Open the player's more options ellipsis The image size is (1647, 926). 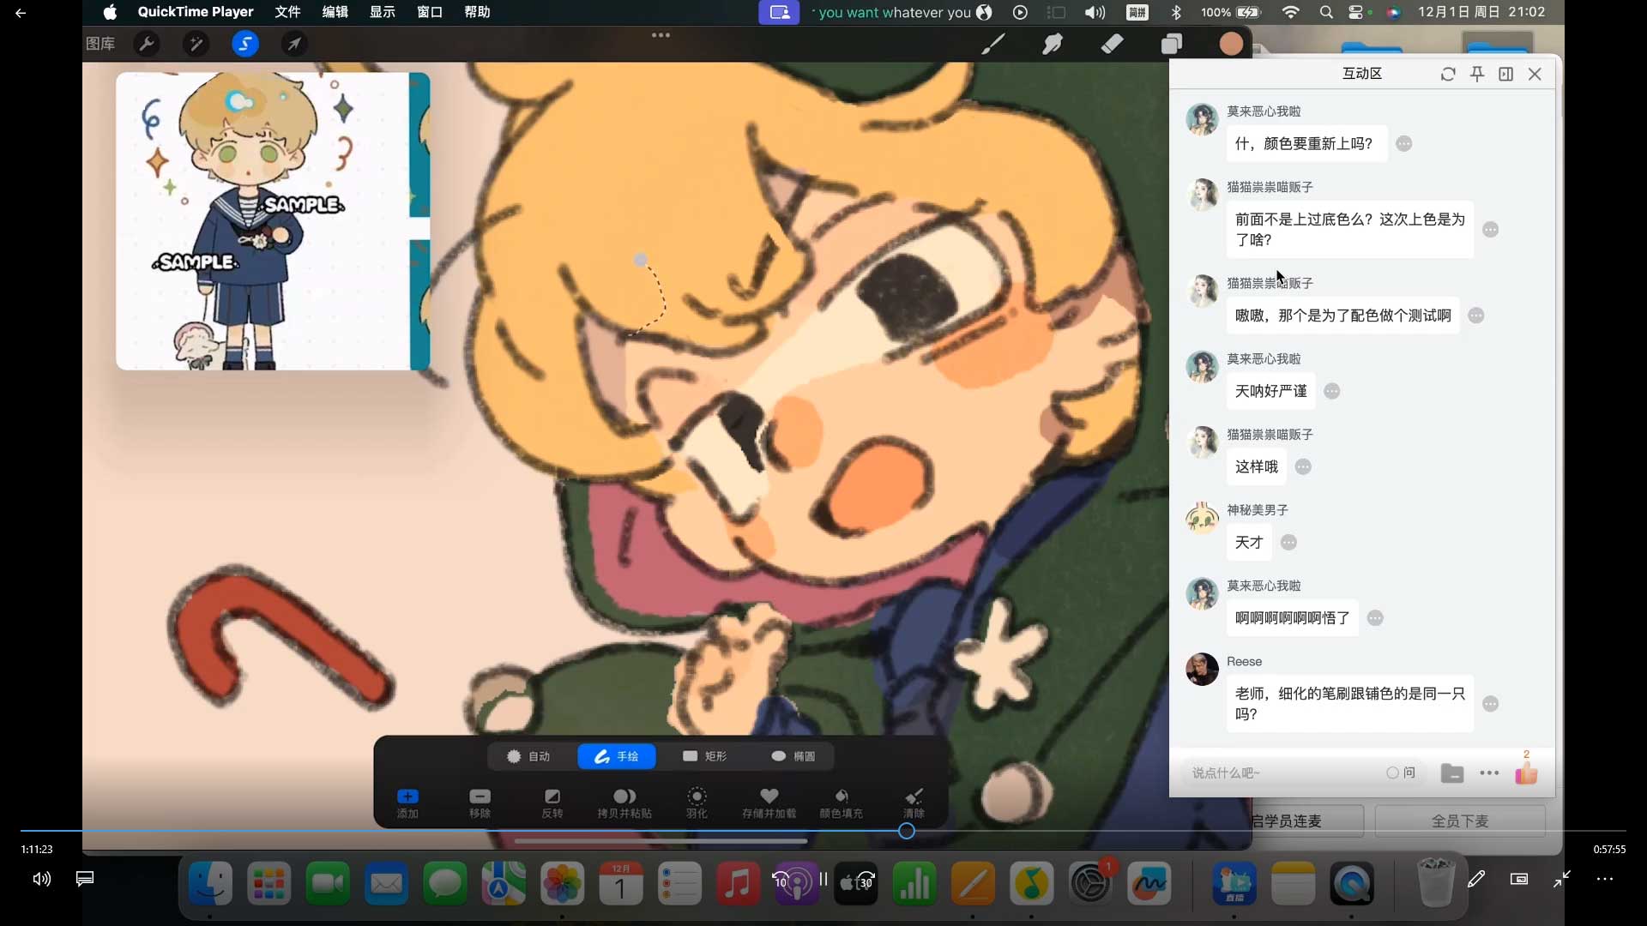click(x=1604, y=879)
